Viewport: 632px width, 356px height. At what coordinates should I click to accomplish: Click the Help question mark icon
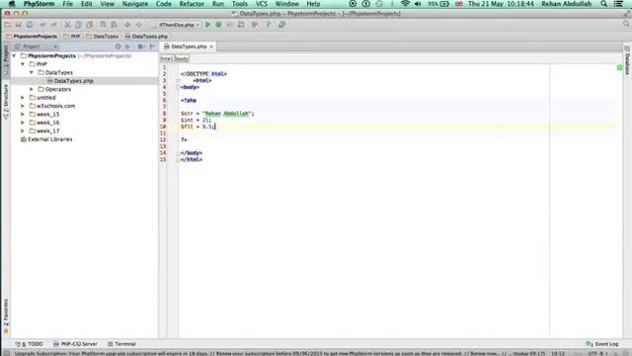268,25
